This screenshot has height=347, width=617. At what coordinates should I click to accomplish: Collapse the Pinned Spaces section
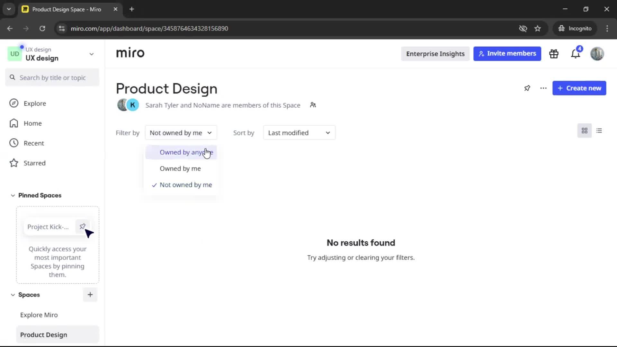[x=13, y=195]
